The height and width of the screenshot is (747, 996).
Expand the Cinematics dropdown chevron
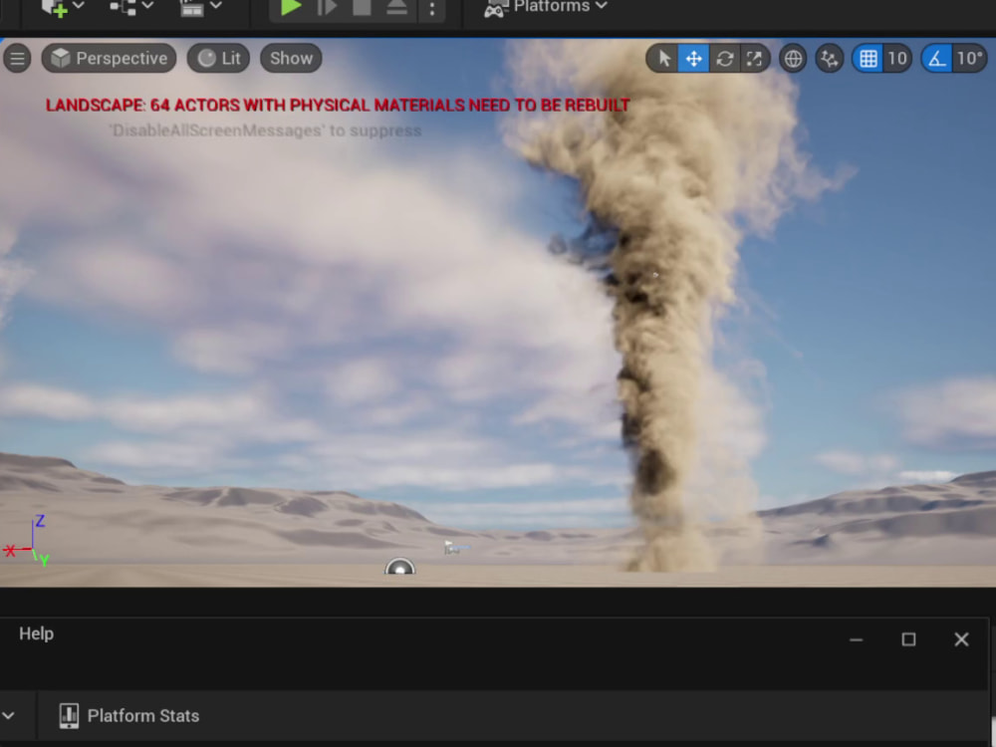(x=216, y=6)
